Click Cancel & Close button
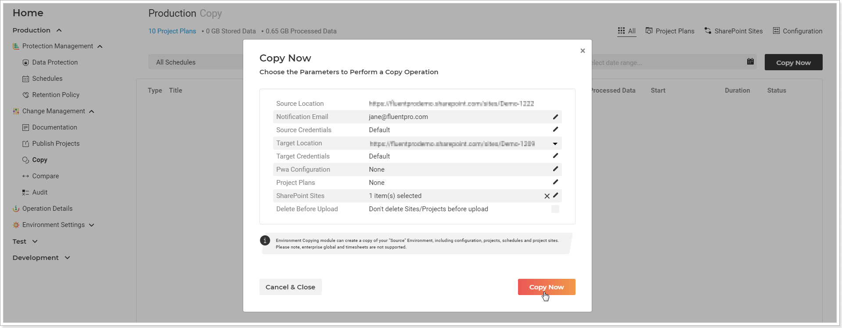Screen dimensions: 842x328 pos(290,287)
